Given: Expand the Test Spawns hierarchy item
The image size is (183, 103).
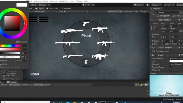Looking at the screenshot, I should [2, 74].
